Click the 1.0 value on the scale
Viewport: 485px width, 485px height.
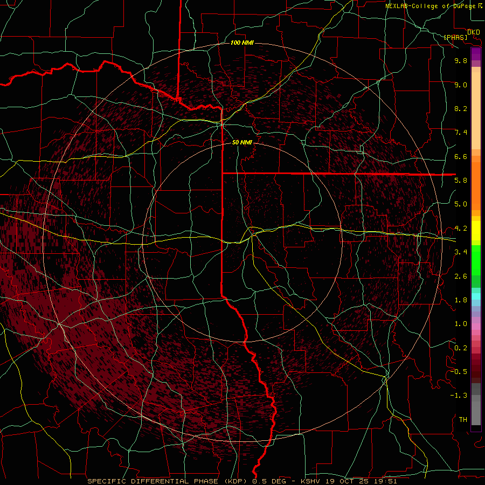461,324
